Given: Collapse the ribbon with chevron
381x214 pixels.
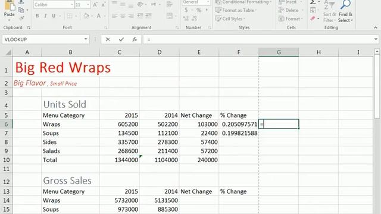Looking at the screenshot, I should [x=376, y=27].
